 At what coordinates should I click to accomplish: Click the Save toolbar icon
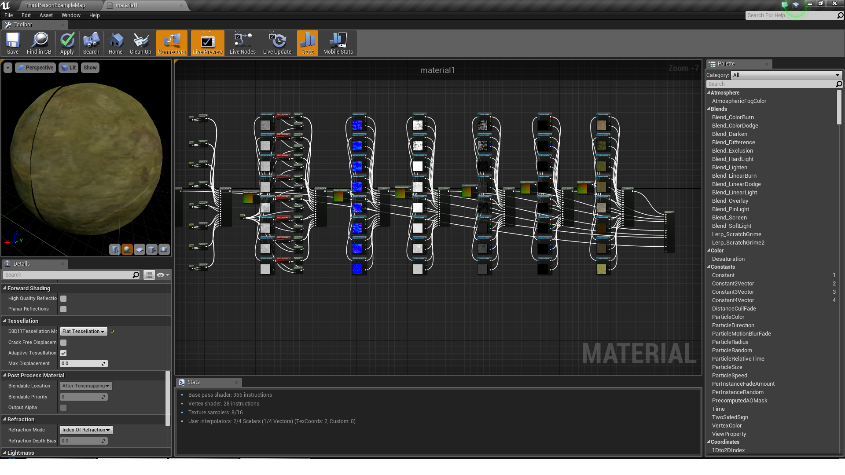[13, 43]
